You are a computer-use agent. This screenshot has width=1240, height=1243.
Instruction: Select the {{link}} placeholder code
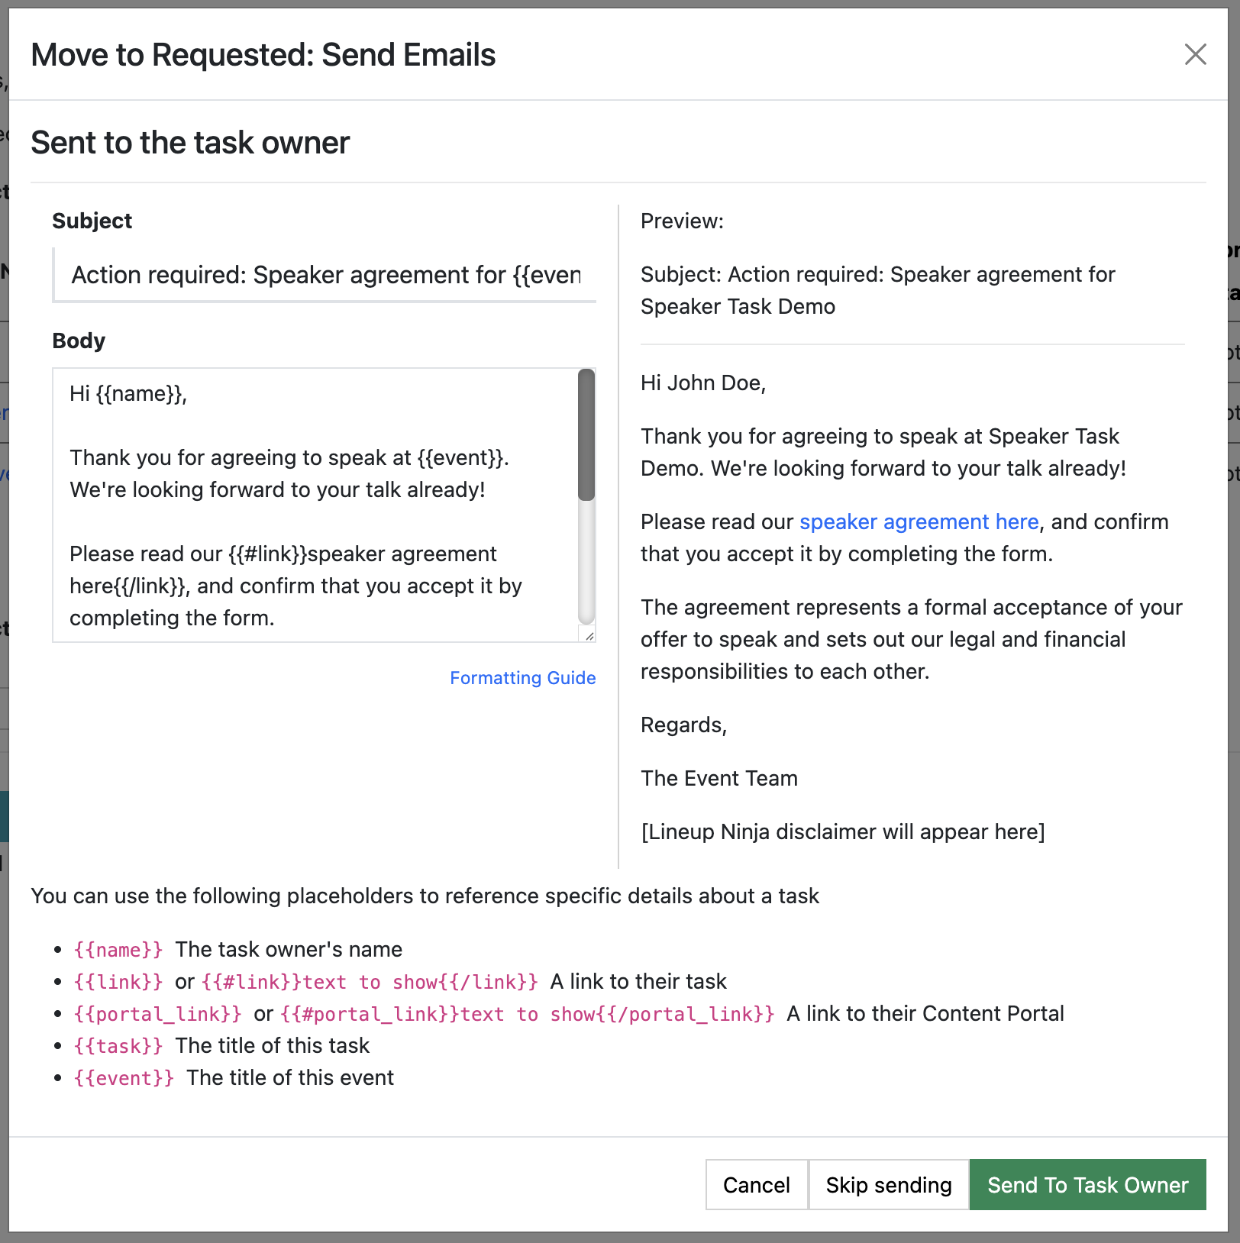click(118, 982)
